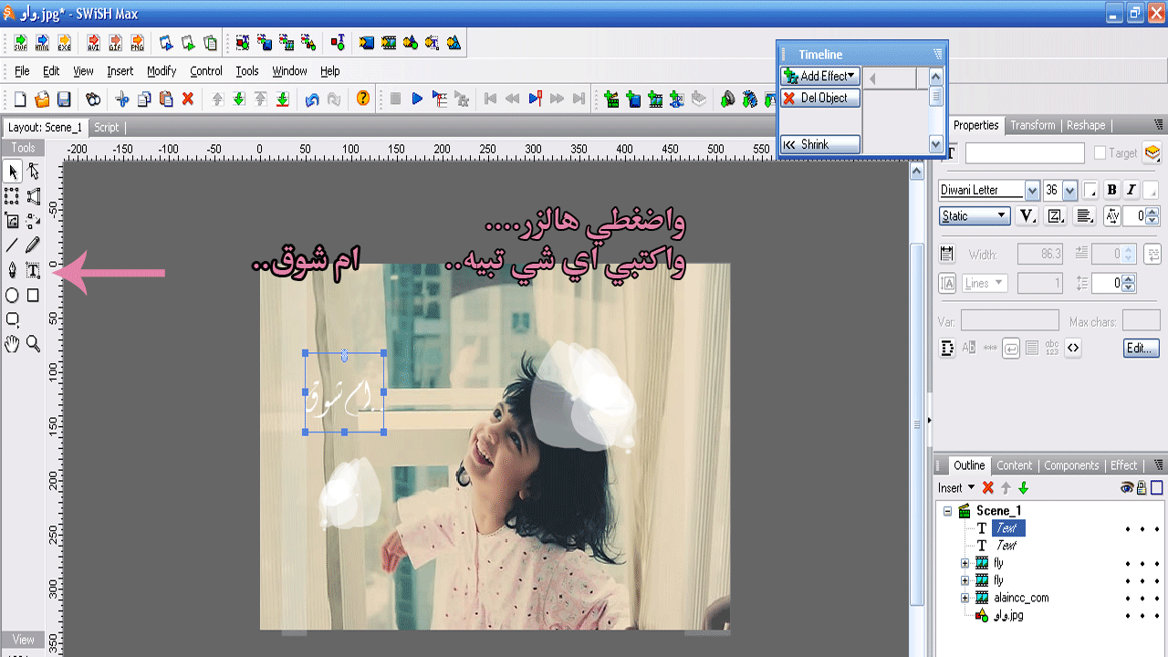Pick the Ellipse drawing tool
Screen dimensions: 1168x657
coord(13,295)
